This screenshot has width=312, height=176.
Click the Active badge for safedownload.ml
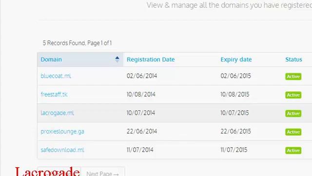point(293,151)
